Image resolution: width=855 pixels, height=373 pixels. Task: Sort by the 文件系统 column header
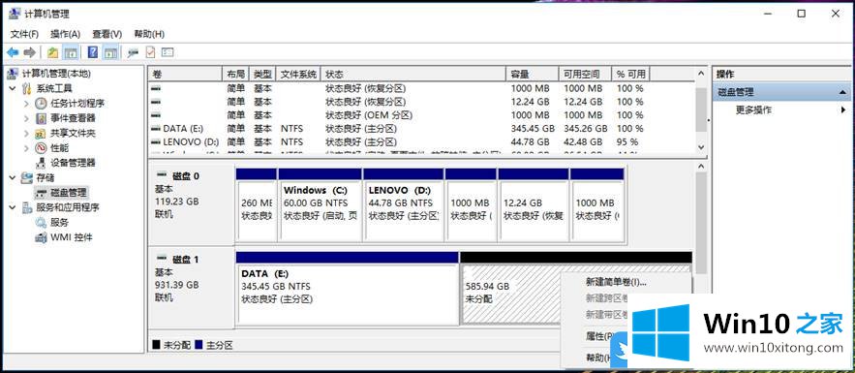pos(298,75)
